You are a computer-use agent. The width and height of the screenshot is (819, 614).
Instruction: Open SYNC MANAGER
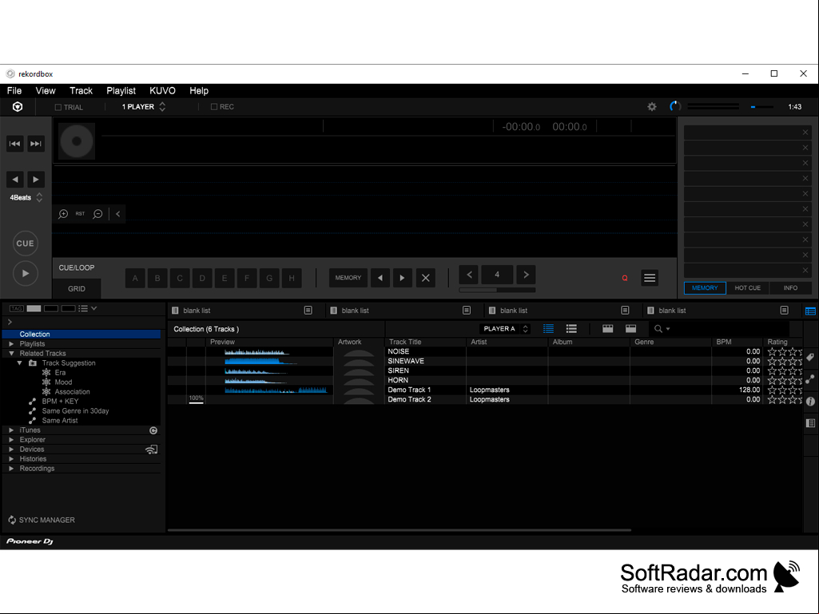[42, 520]
